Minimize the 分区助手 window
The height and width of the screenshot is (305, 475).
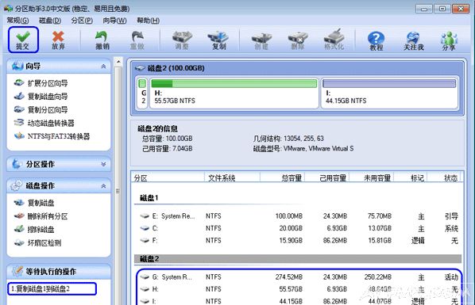tap(424, 9)
